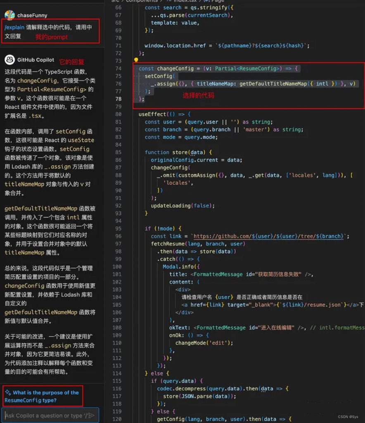Click 'template: value,' on line 68
The height and width of the screenshot is (423, 365).
pos(175,23)
